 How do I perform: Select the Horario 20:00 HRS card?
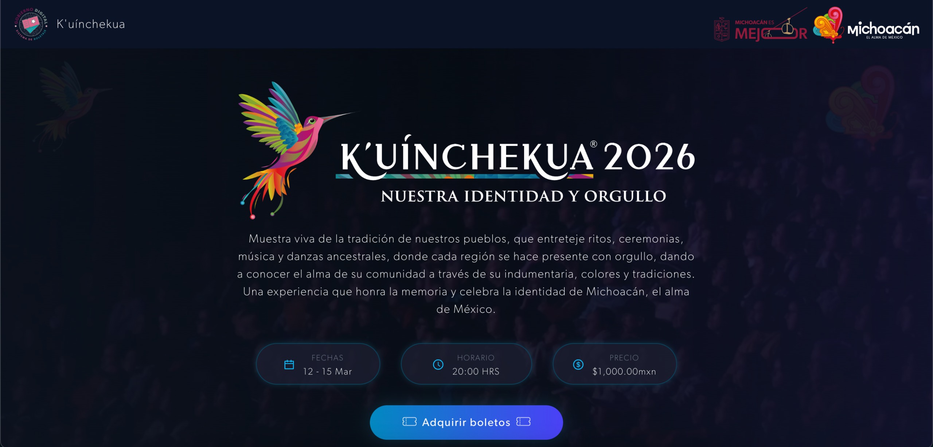coord(466,364)
